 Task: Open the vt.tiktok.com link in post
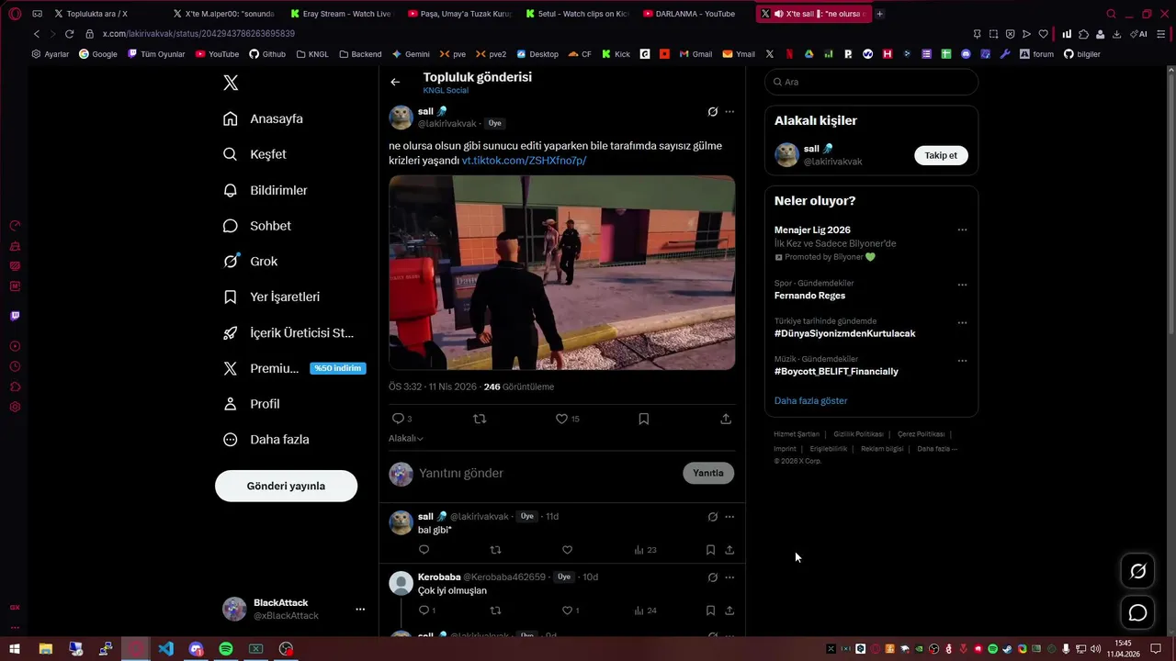pos(524,161)
